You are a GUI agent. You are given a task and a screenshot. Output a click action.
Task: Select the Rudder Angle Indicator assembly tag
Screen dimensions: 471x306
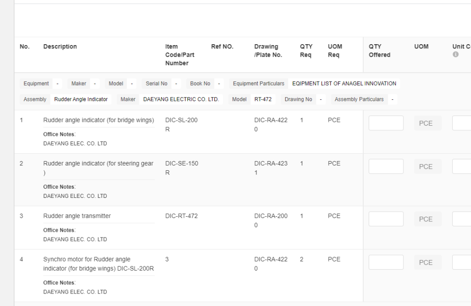81,99
